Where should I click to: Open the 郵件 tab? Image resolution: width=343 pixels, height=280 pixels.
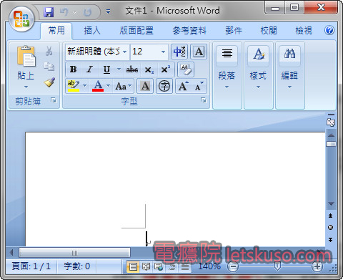tap(234, 31)
